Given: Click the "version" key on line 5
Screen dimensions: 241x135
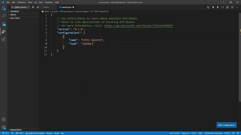Looking at the screenshot, I should pyautogui.click(x=64, y=29).
